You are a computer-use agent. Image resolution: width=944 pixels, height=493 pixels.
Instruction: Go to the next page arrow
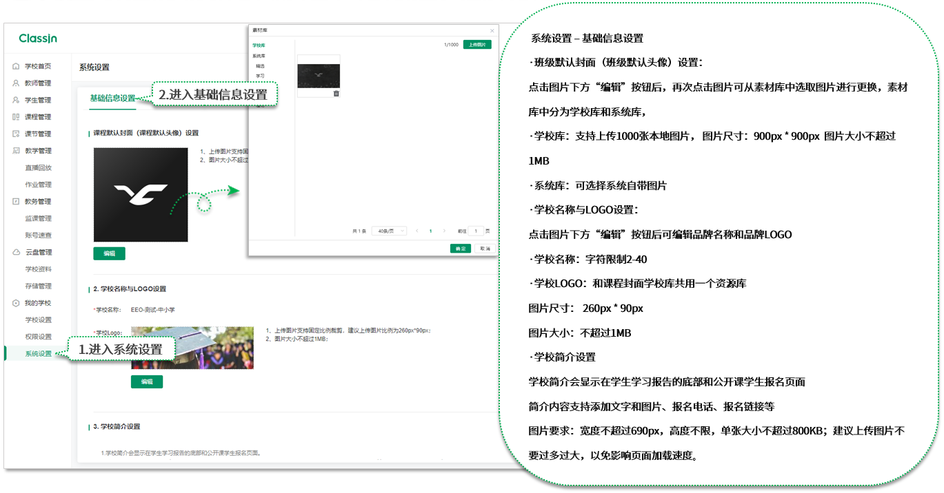pos(444,231)
